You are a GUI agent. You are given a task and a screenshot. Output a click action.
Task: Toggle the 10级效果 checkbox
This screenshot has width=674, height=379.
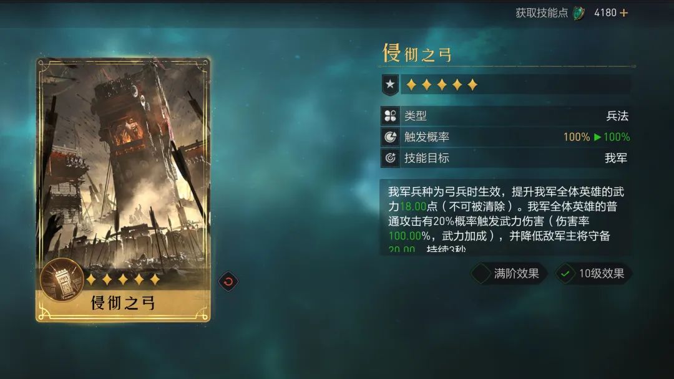point(565,274)
